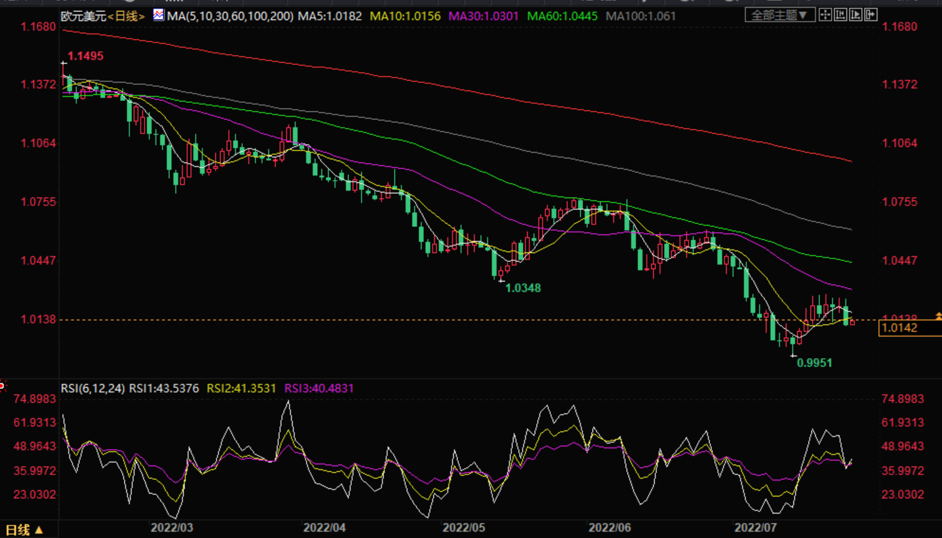Screen dimensions: 942x538
Task: Click the export panel arrow icon
Action: coord(871,15)
